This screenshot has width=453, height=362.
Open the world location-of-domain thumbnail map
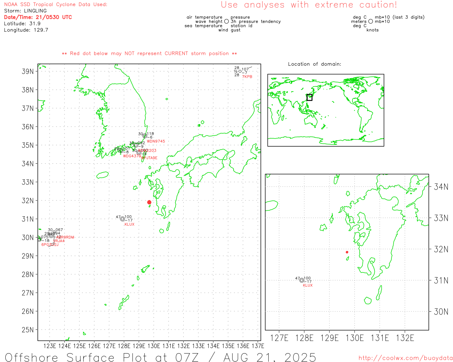point(326,110)
